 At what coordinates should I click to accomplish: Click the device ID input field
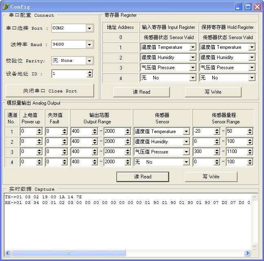click(69, 74)
